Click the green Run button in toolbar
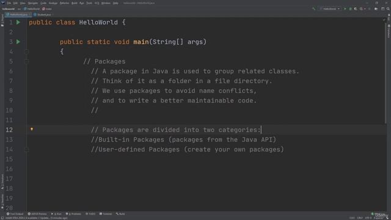391x220 pixels. 345,9
